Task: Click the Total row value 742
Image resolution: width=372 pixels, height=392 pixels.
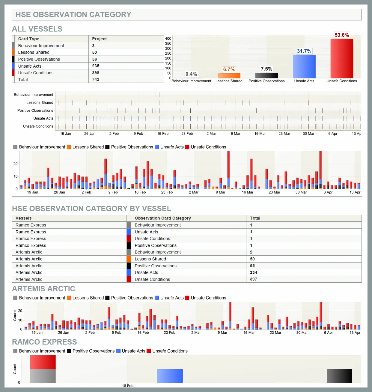Action: [x=96, y=79]
